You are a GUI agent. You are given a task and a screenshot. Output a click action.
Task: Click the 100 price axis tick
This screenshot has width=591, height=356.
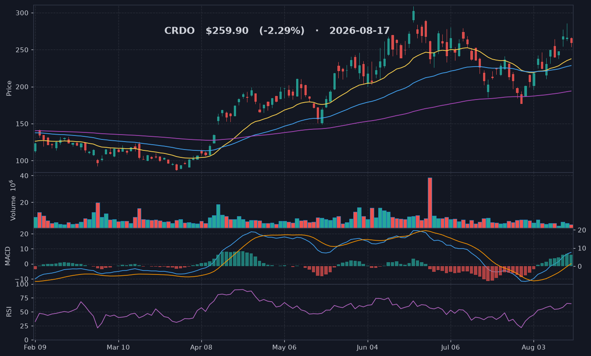tap(22, 161)
